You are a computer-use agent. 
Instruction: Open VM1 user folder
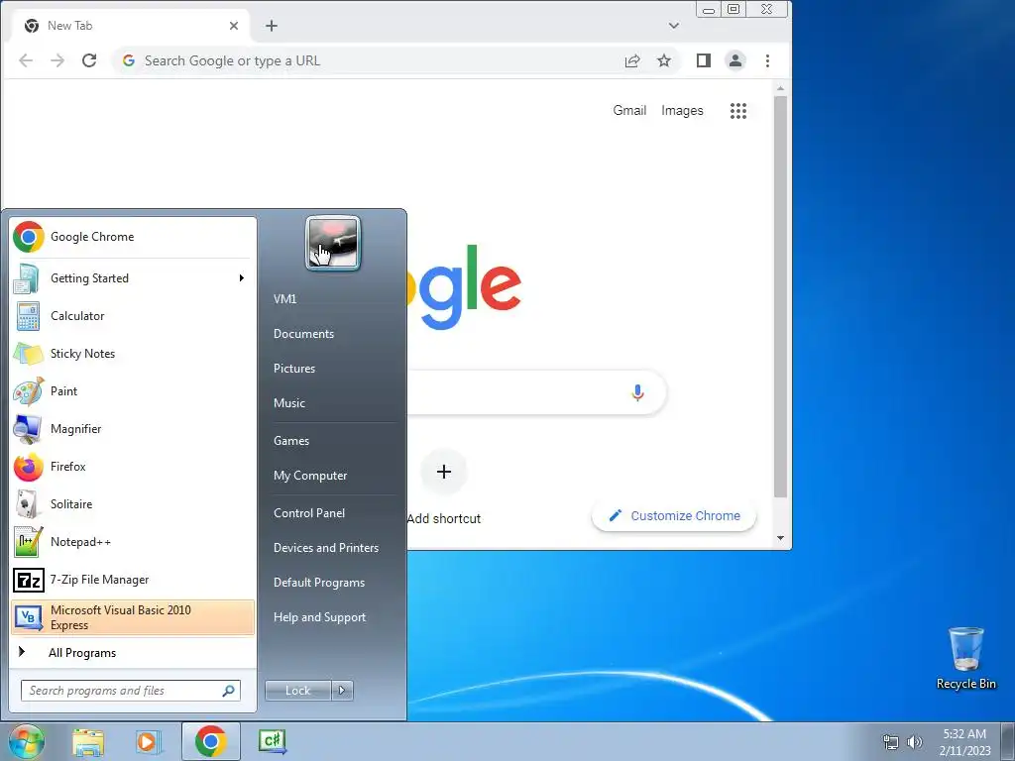[284, 299]
